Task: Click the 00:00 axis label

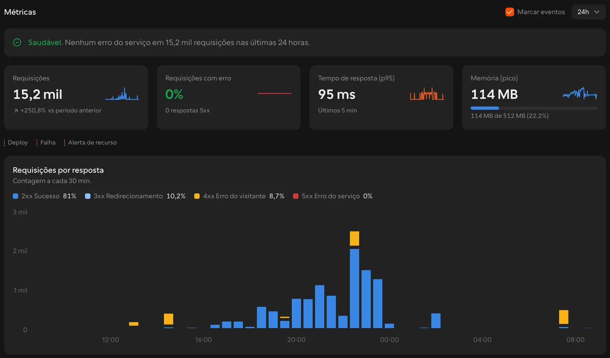Action: pos(389,340)
